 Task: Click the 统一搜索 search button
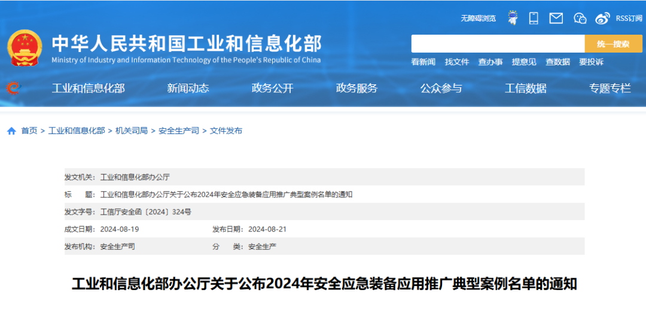[614, 44]
